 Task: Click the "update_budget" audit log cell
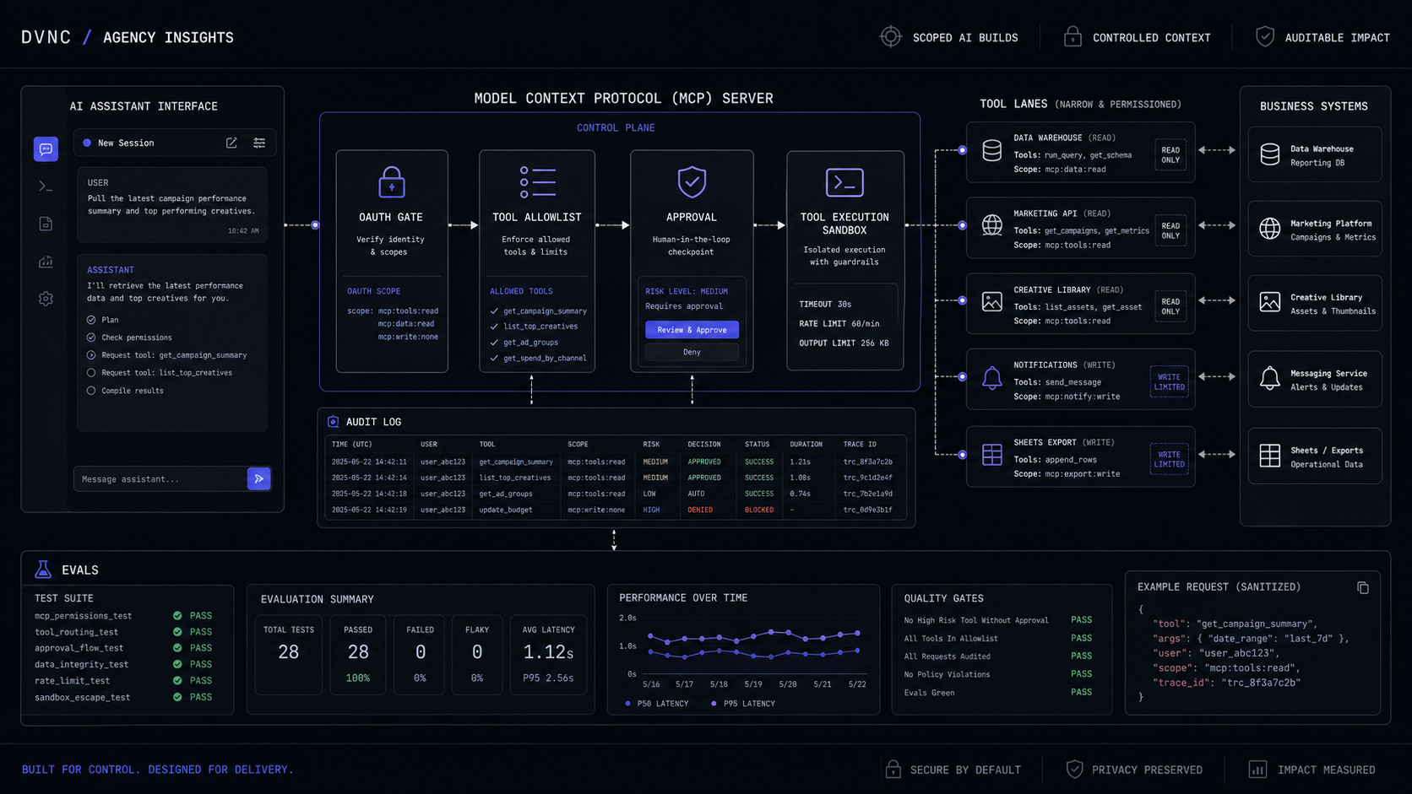pyautogui.click(x=506, y=510)
